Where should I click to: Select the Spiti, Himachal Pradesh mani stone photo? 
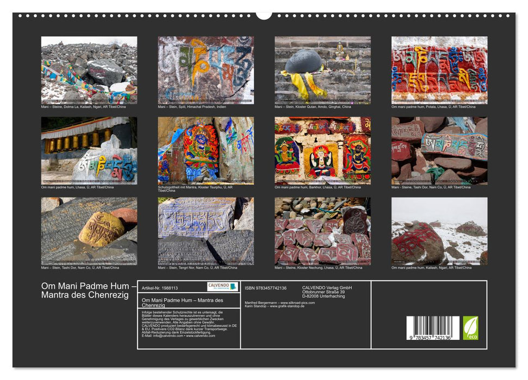[206, 70]
